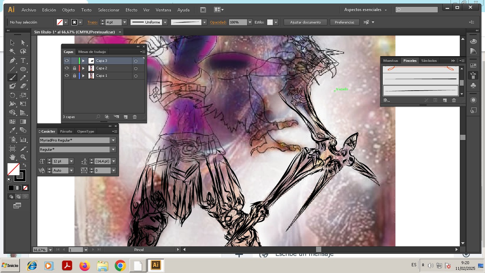Select the Paintbrush tool
This screenshot has width=485, height=273.
pyautogui.click(x=12, y=77)
